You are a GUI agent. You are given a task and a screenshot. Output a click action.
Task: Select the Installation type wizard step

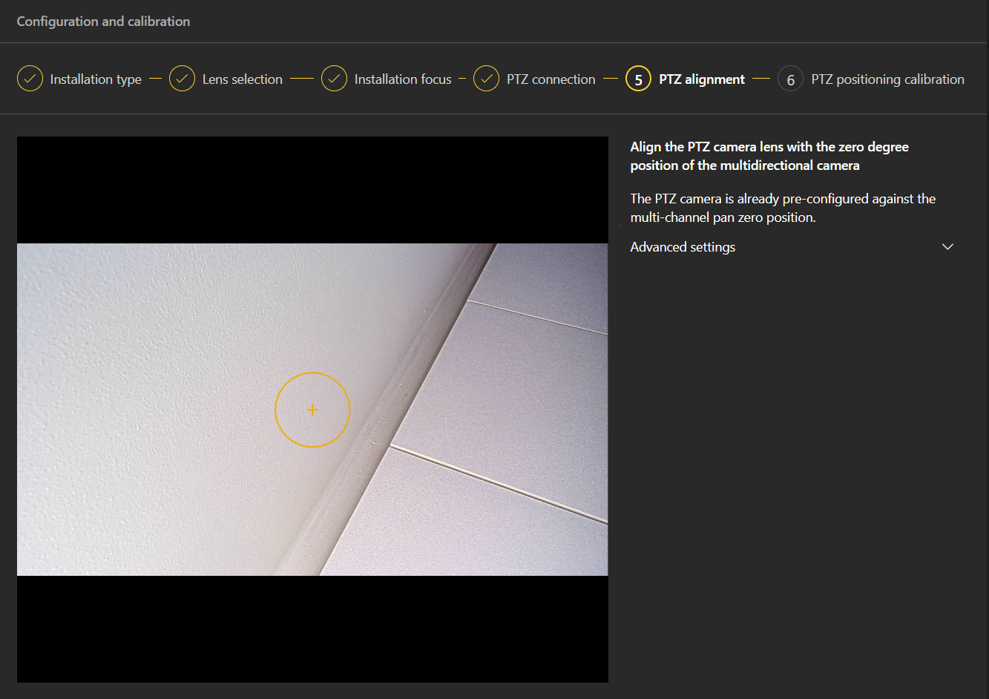[95, 79]
